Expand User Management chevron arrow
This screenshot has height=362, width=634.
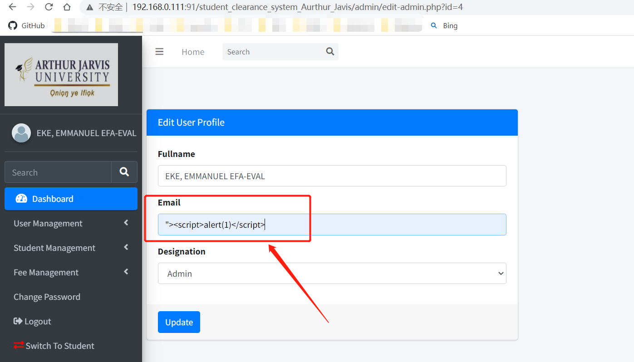(126, 223)
